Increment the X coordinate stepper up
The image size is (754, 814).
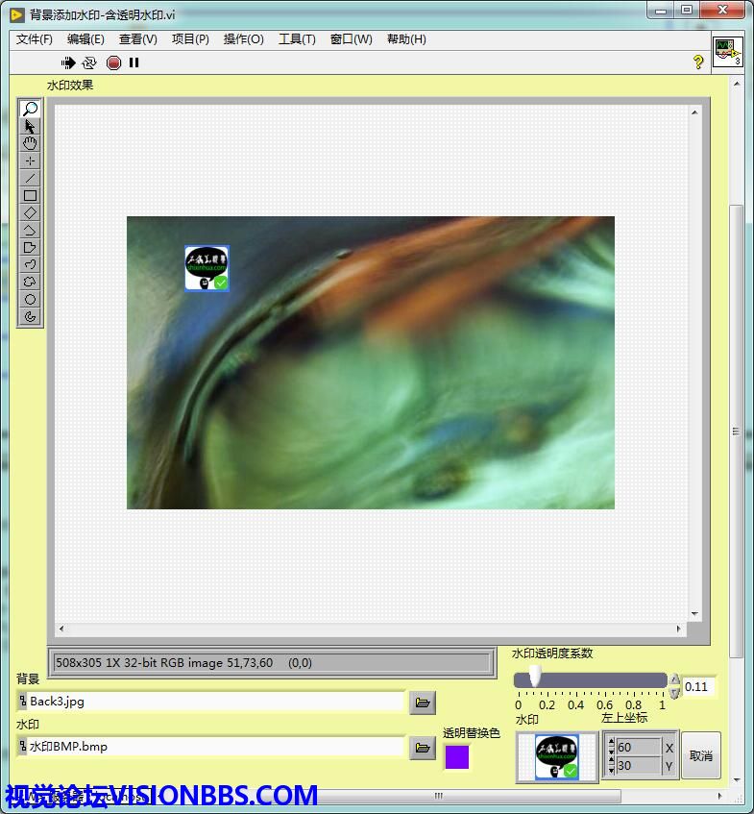click(609, 742)
